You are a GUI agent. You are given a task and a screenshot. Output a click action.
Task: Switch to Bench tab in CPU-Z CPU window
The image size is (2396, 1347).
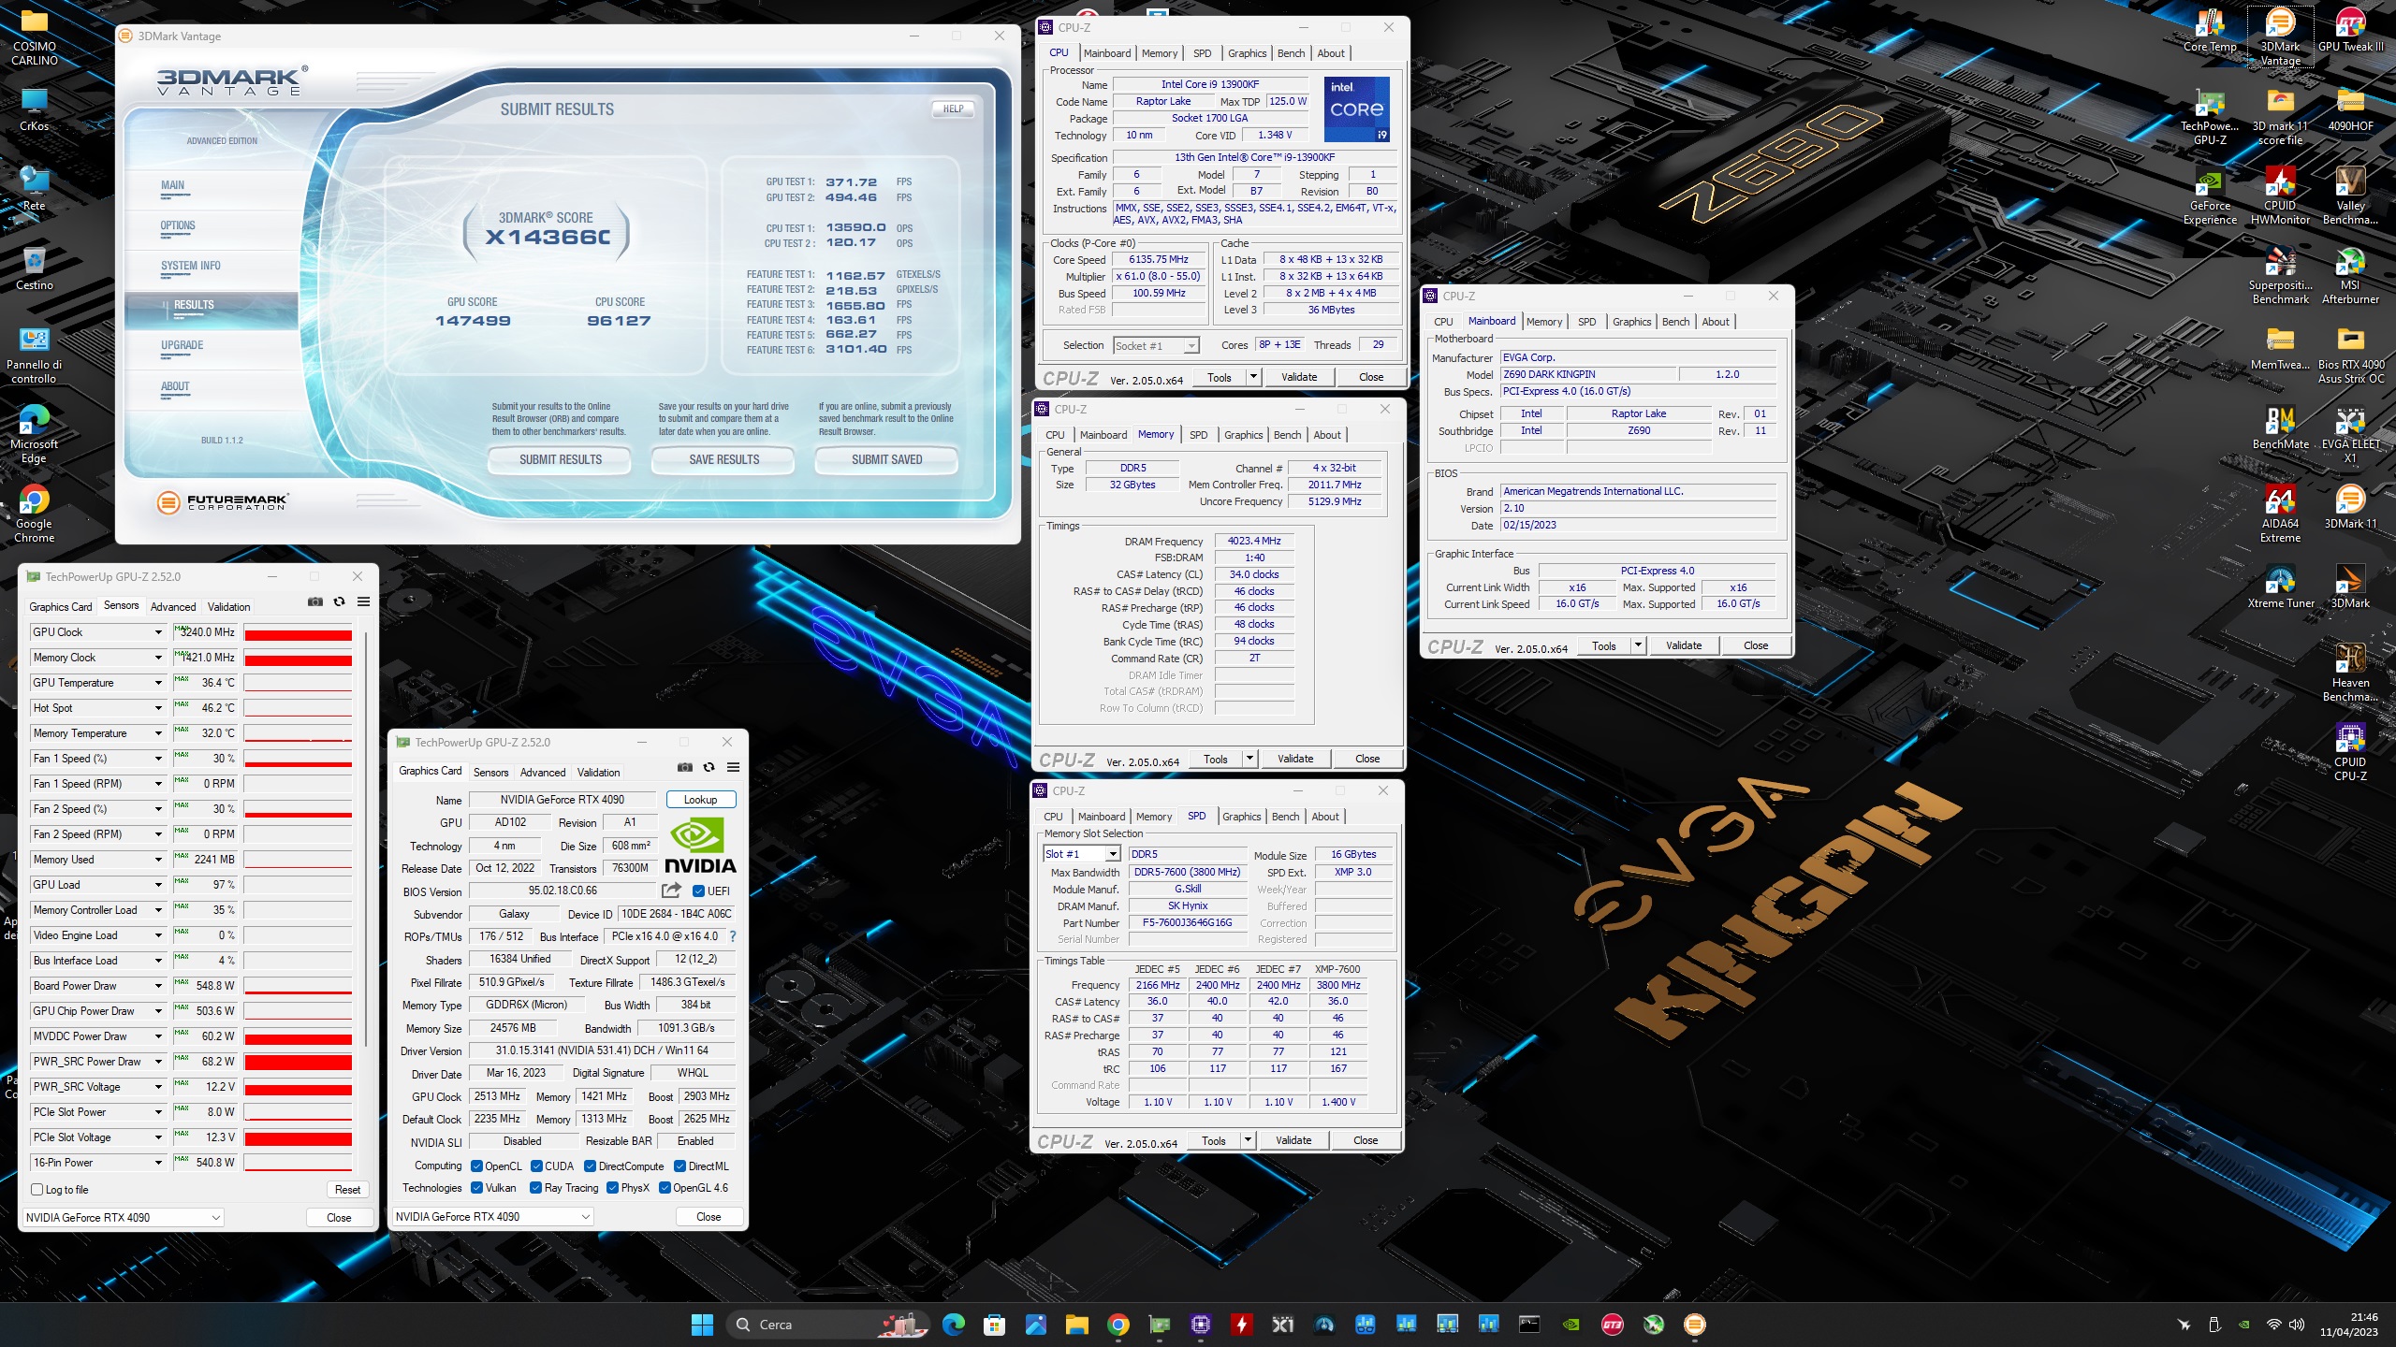coord(1292,53)
